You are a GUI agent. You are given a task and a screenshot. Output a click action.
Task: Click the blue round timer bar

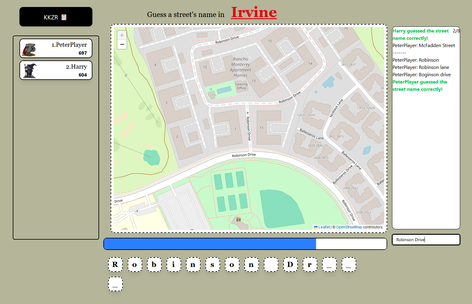pos(210,244)
